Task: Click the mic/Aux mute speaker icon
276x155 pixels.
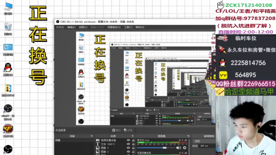Action: [178, 148]
